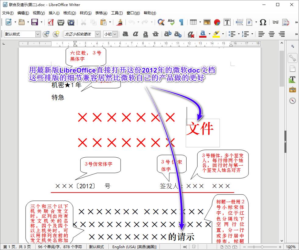This screenshot has height=250, width=299.
Task: Run the spelling checker
Action: (x=171, y=22)
